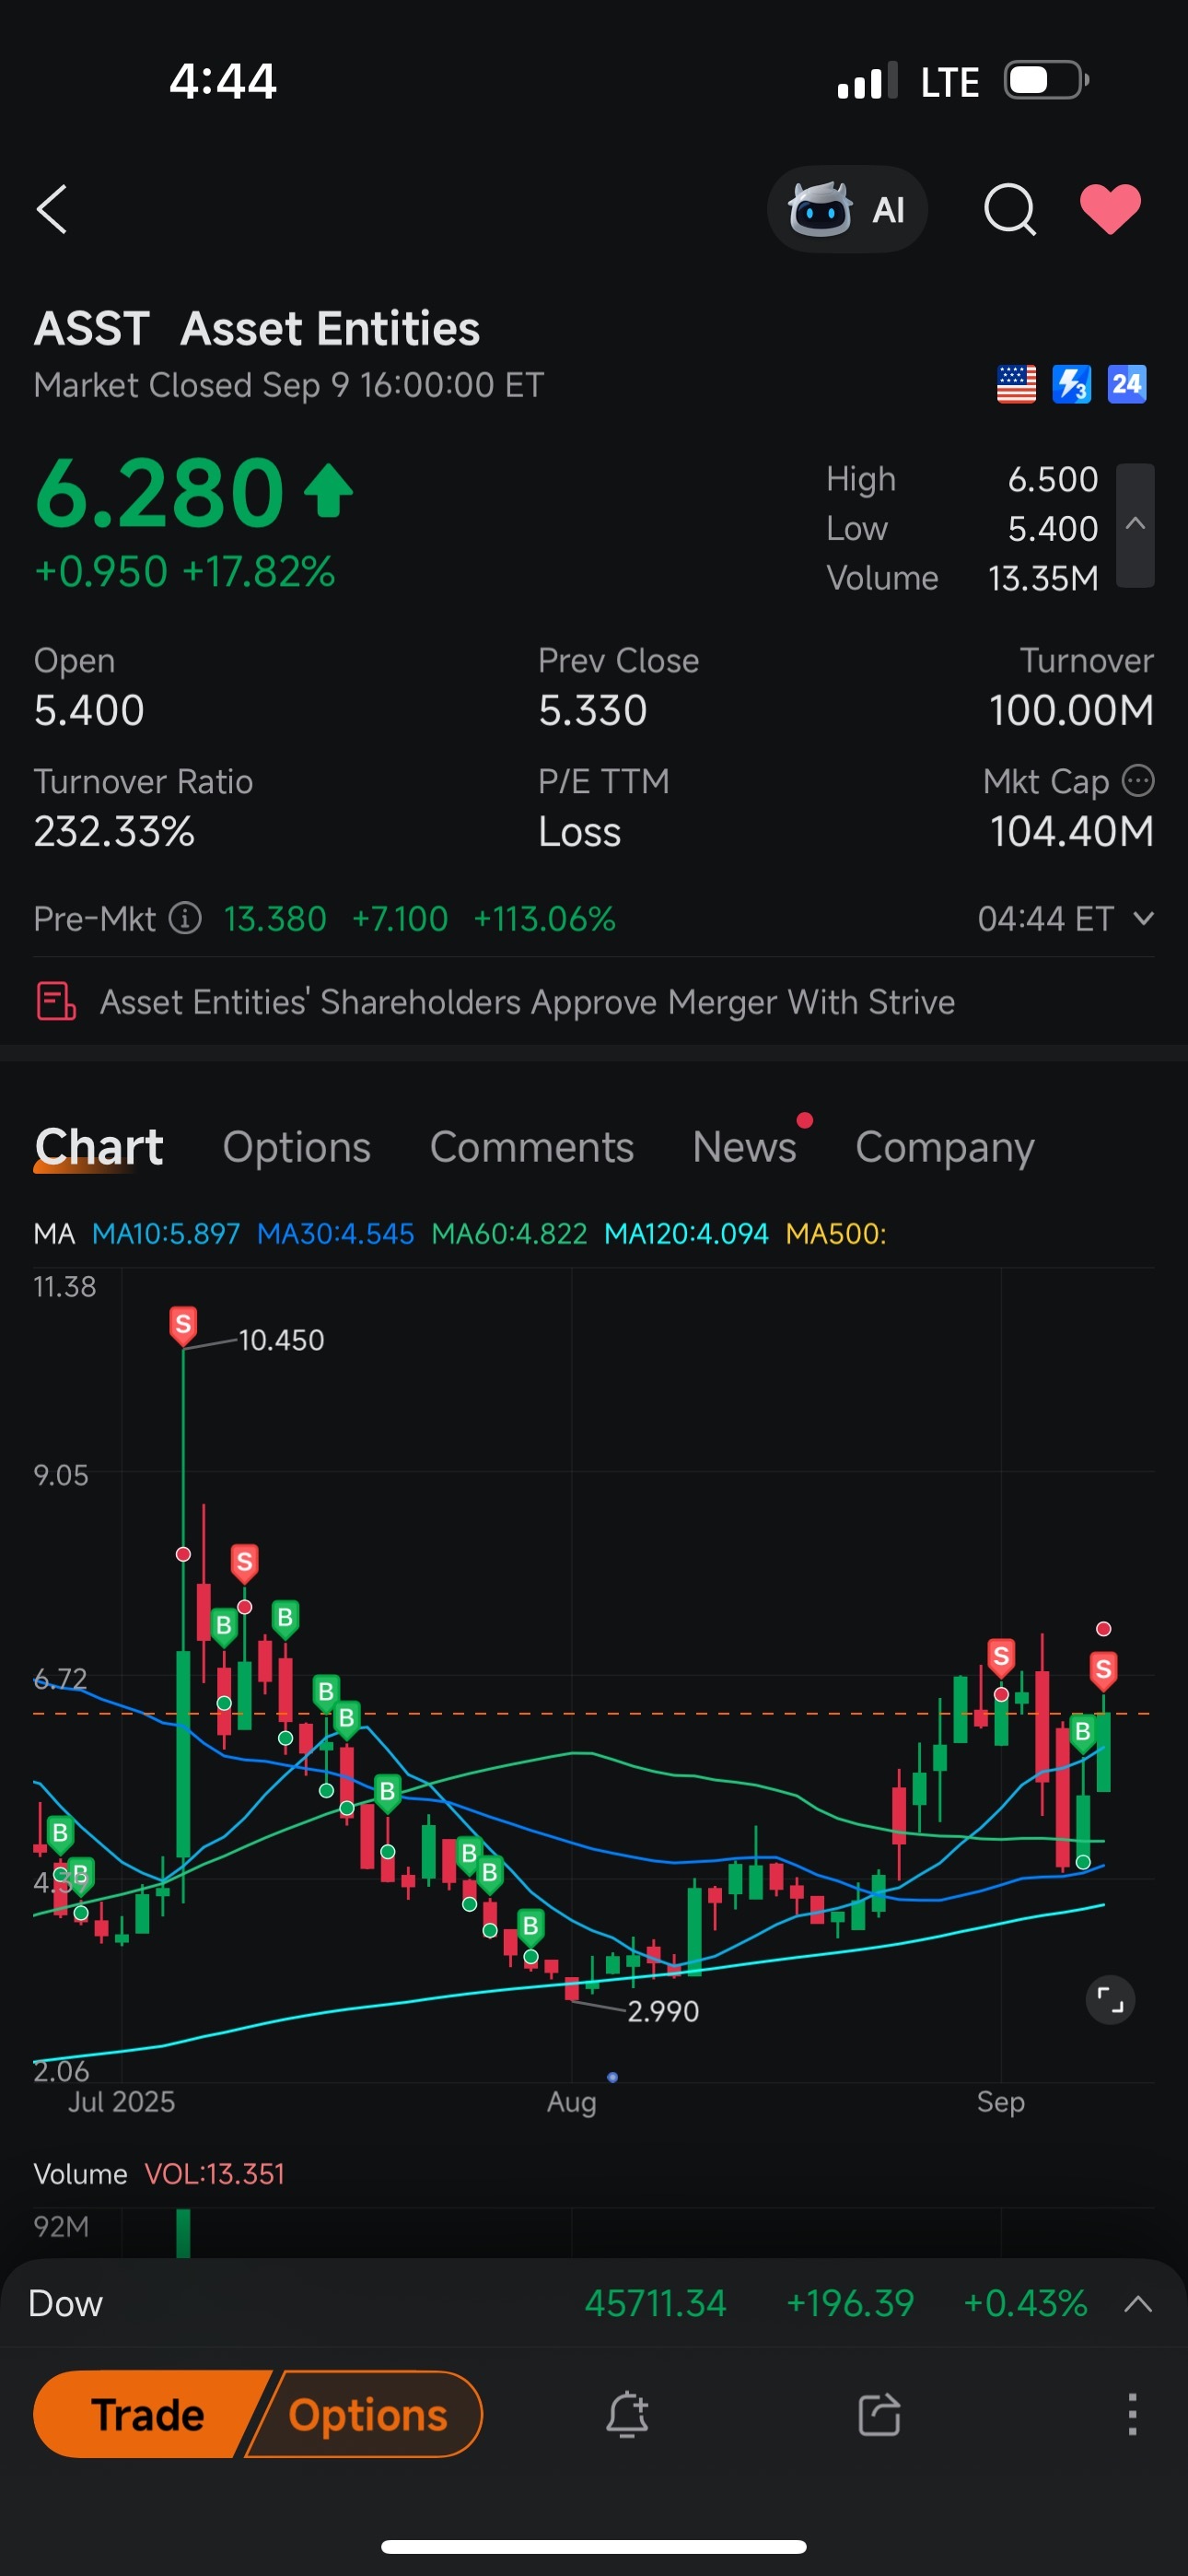
Task: Collapse the quote details with the chevron beside High/Low
Action: click(1135, 525)
